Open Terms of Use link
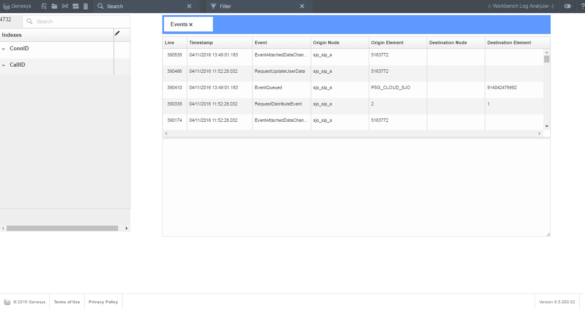This screenshot has height=309, width=585. pyautogui.click(x=67, y=302)
